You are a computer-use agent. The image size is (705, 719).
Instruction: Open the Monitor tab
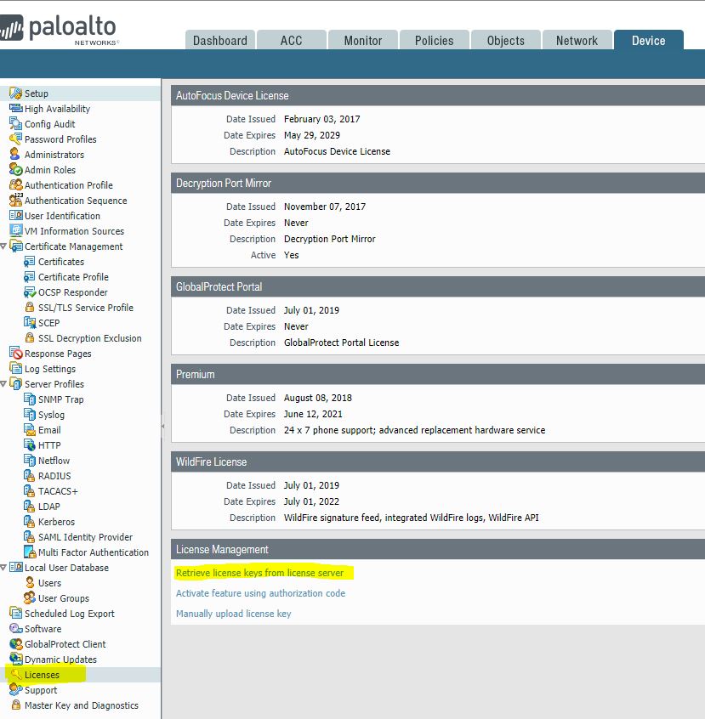(x=363, y=40)
